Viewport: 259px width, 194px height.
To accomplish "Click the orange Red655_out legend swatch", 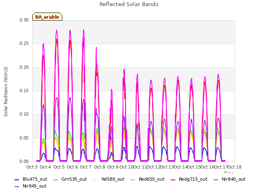I will [133, 179].
